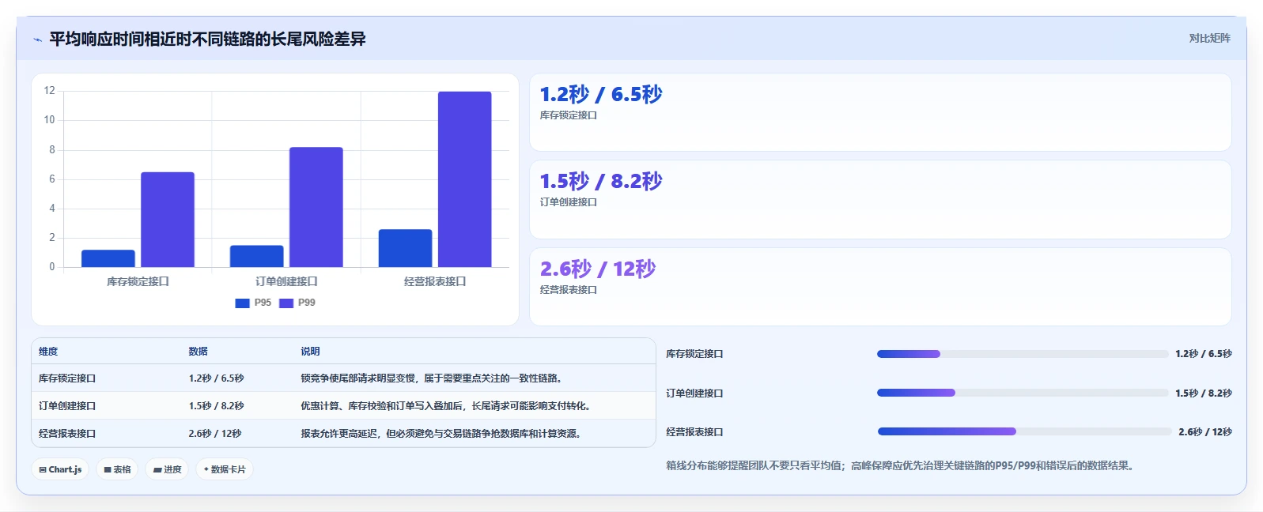Select the 表格 chip

click(117, 469)
